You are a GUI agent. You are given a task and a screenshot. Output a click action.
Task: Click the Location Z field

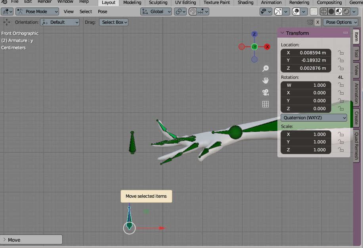pyautogui.click(x=306, y=68)
